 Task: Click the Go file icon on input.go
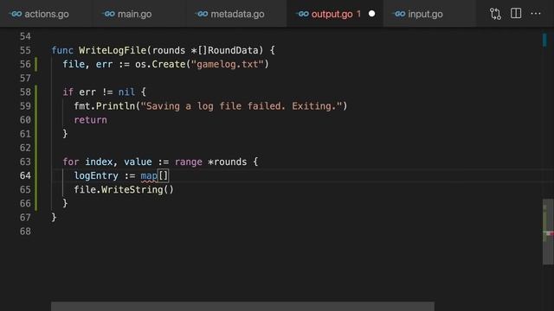pos(399,14)
